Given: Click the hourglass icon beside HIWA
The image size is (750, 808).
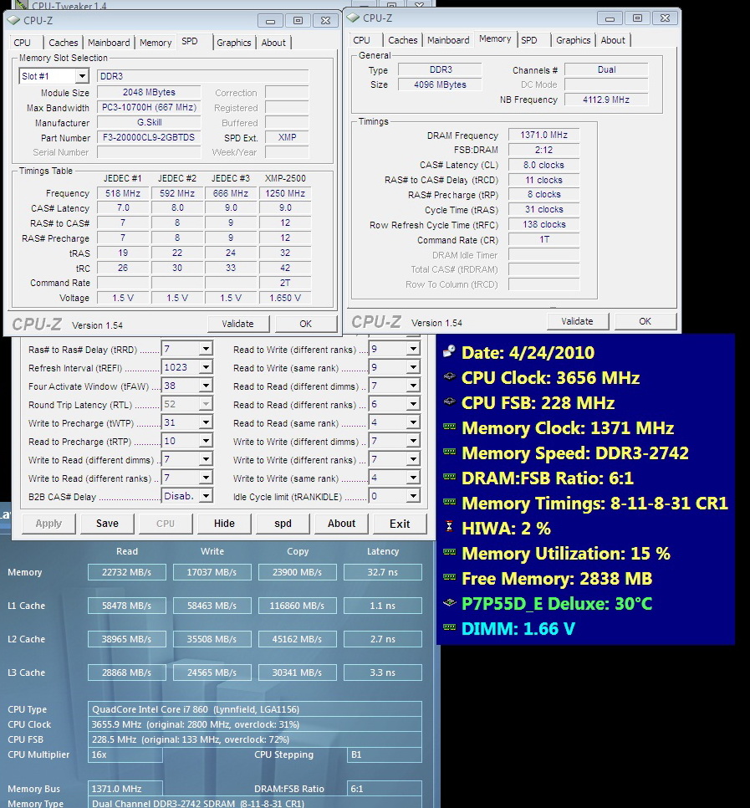Looking at the screenshot, I should pyautogui.click(x=449, y=527).
